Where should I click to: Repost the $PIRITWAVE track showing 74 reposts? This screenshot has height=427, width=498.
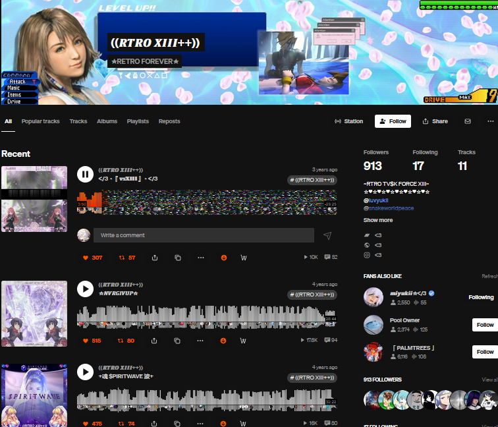click(126, 424)
